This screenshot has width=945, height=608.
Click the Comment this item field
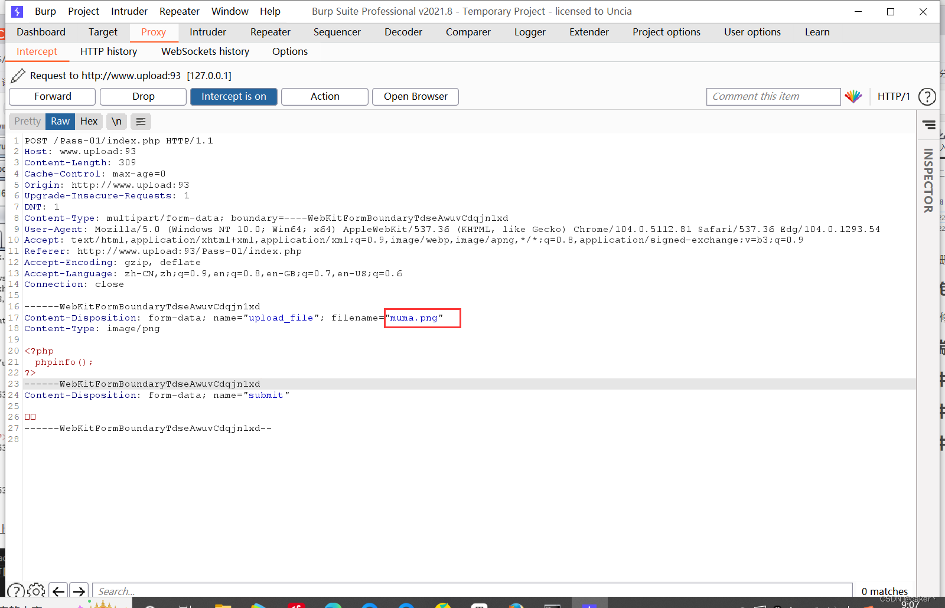[773, 97]
